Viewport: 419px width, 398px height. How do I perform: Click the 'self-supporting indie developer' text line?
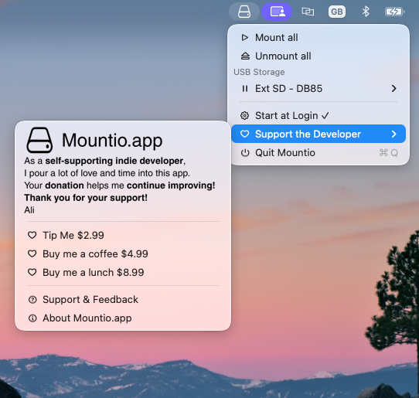(105, 161)
